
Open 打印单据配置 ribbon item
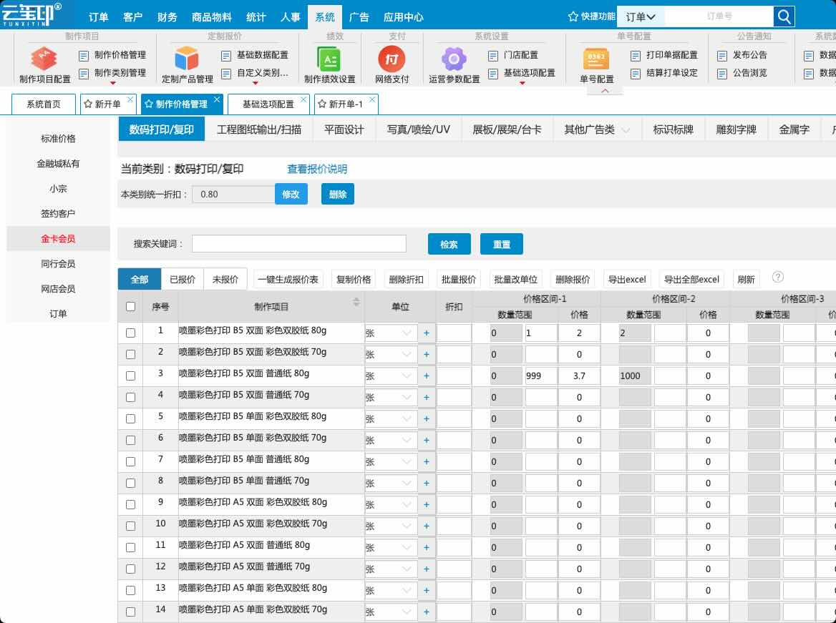(664, 55)
